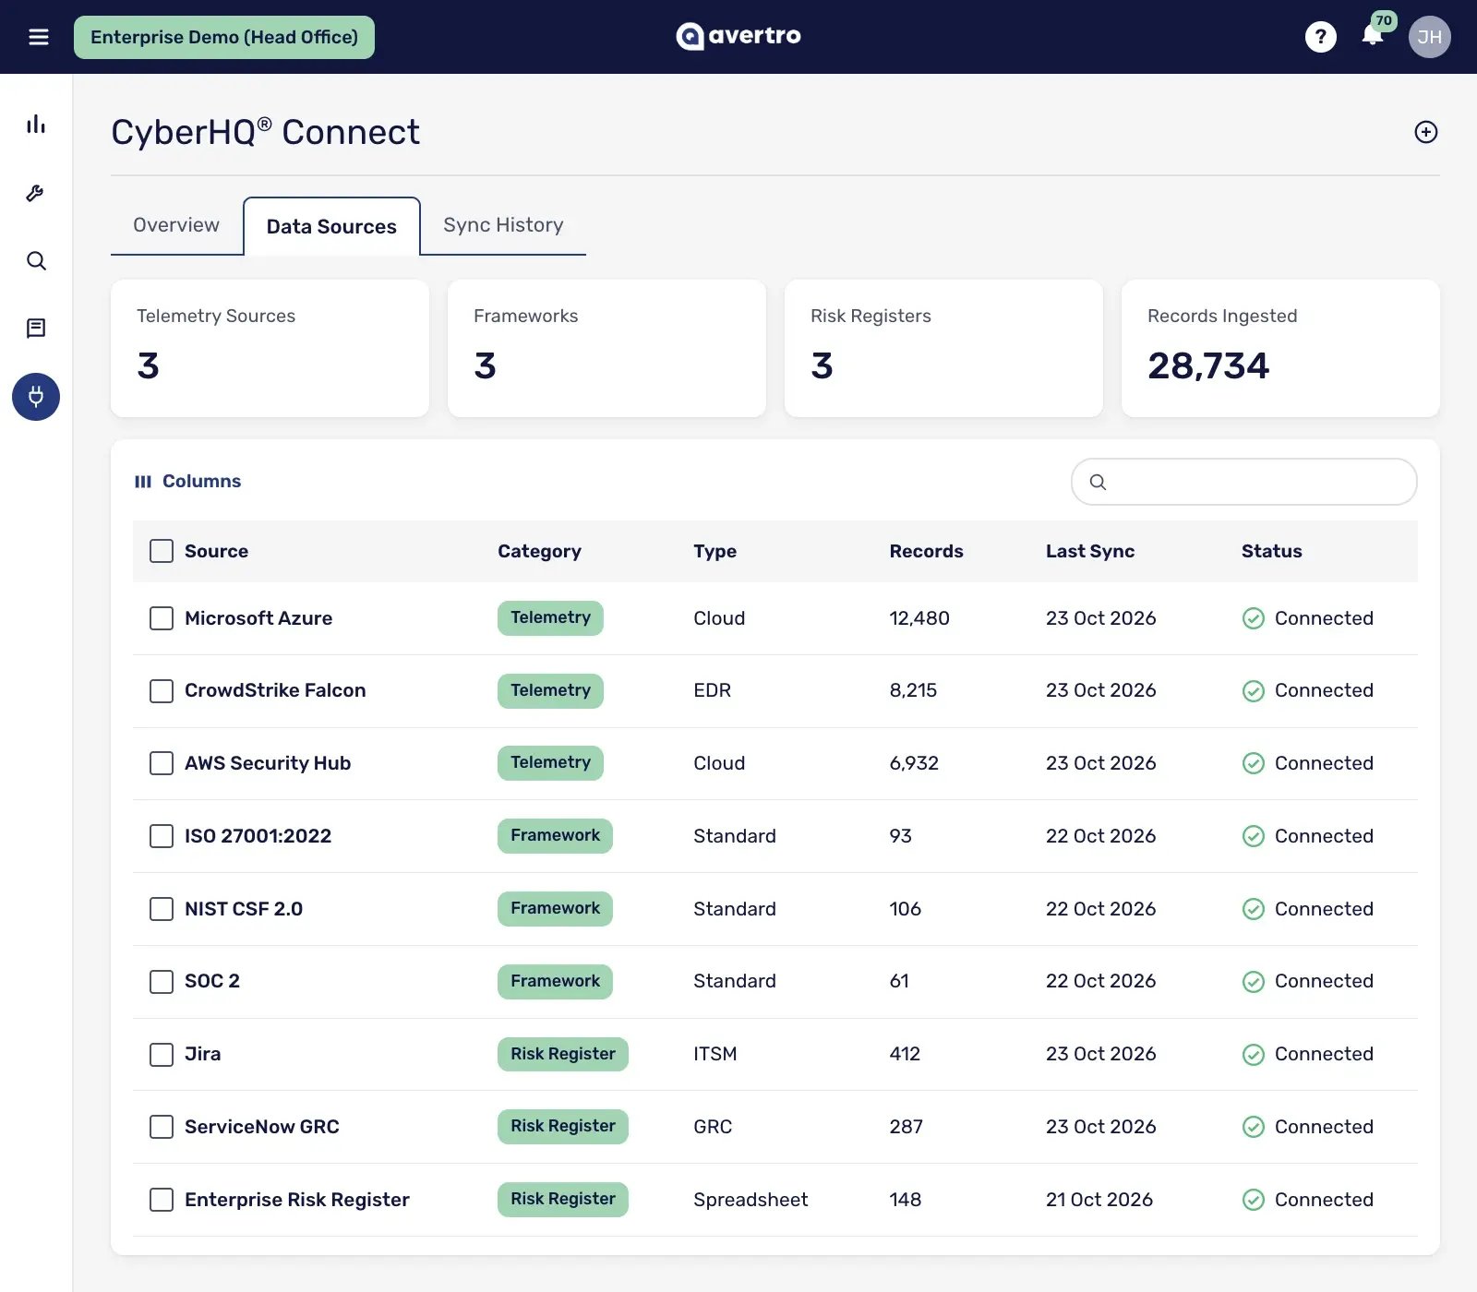Open the hamburger navigation menu

tap(39, 37)
